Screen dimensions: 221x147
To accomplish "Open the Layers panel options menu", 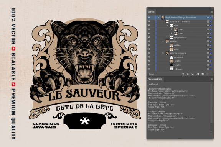I will click(211, 12).
